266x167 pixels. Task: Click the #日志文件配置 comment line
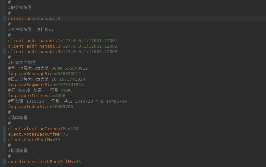[22, 63]
